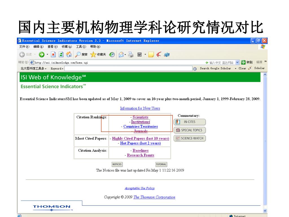289x217 pixels.
Task: Open the Journals rankings link
Action: point(141,131)
